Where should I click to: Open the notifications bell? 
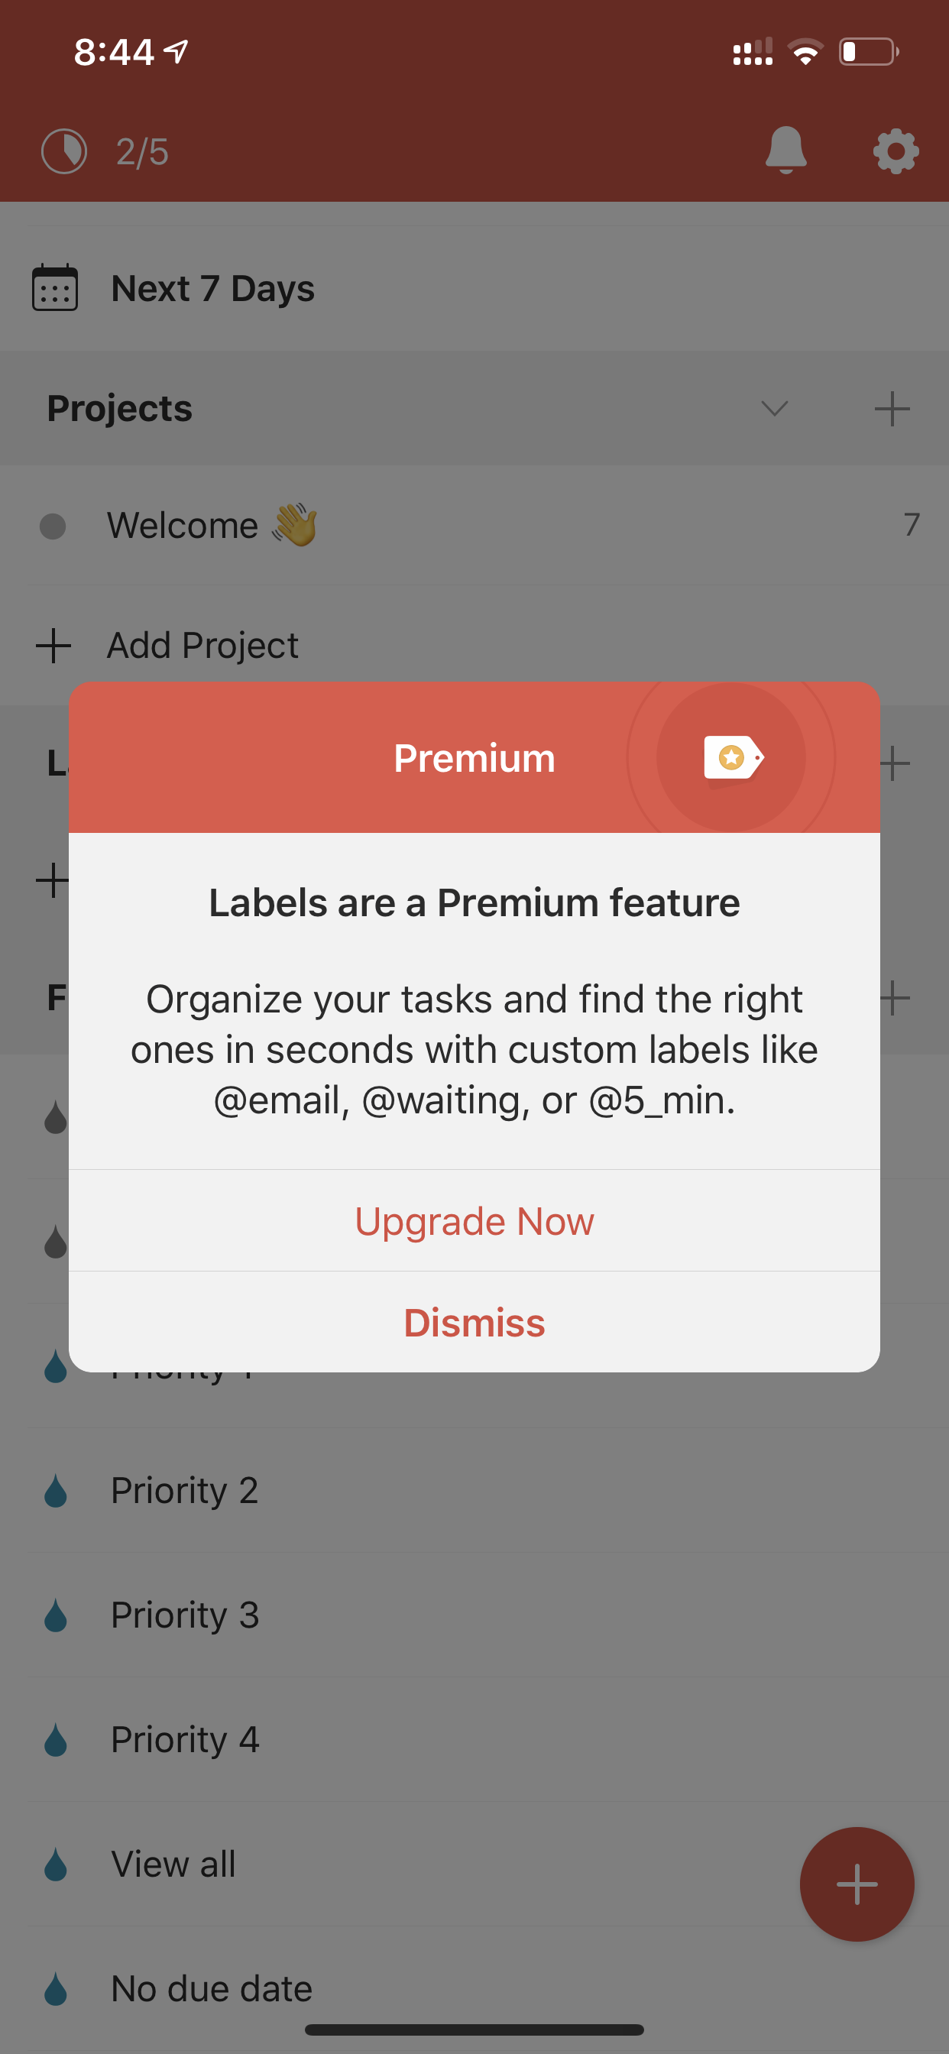click(x=785, y=150)
